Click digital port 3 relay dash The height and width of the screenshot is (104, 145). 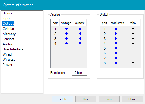click(x=133, y=38)
